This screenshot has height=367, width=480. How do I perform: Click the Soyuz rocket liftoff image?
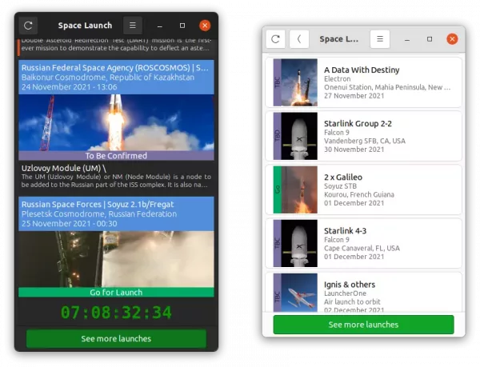pyautogui.click(x=116, y=122)
